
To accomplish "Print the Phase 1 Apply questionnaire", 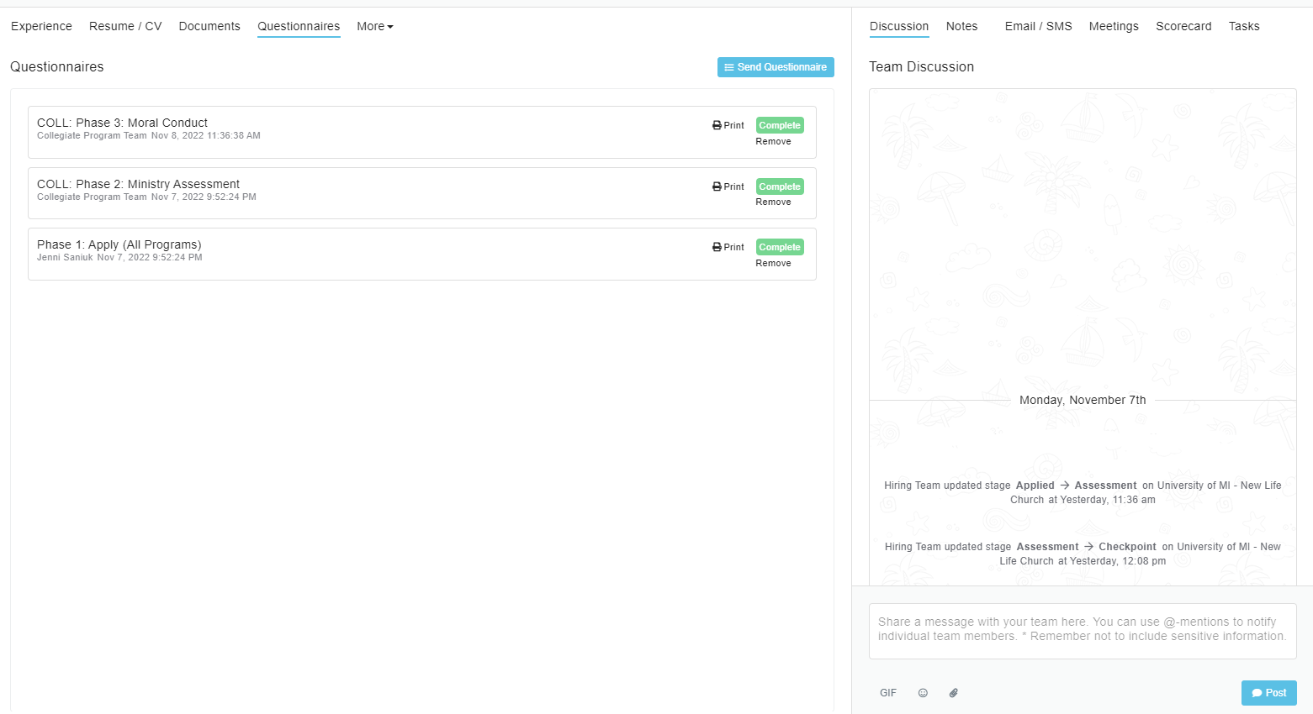I will pos(728,247).
